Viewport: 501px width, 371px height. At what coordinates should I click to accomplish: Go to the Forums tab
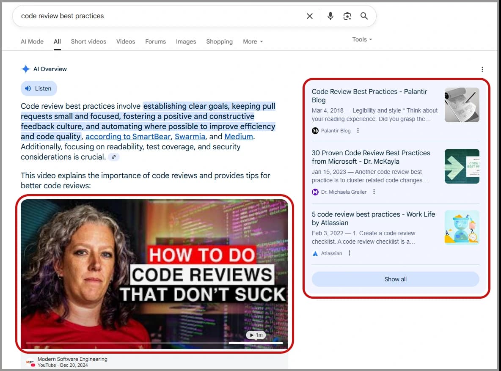[x=156, y=41]
